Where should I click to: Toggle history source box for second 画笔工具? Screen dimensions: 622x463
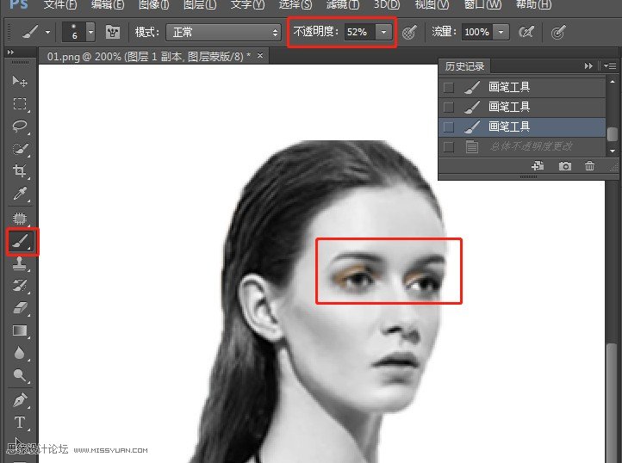(449, 107)
